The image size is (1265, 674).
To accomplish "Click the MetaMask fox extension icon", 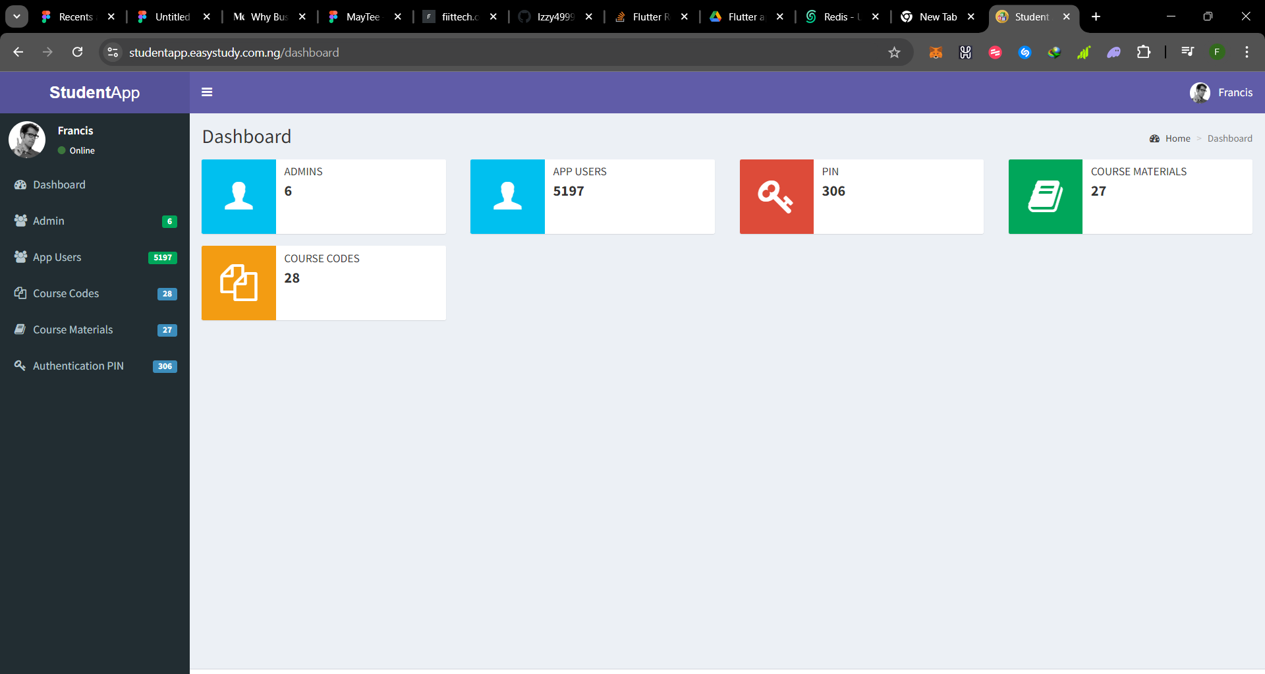I will (936, 53).
